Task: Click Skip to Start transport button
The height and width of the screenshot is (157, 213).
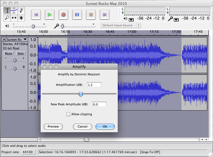Action: click(x=36, y=15)
